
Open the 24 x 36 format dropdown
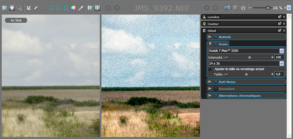246,63
